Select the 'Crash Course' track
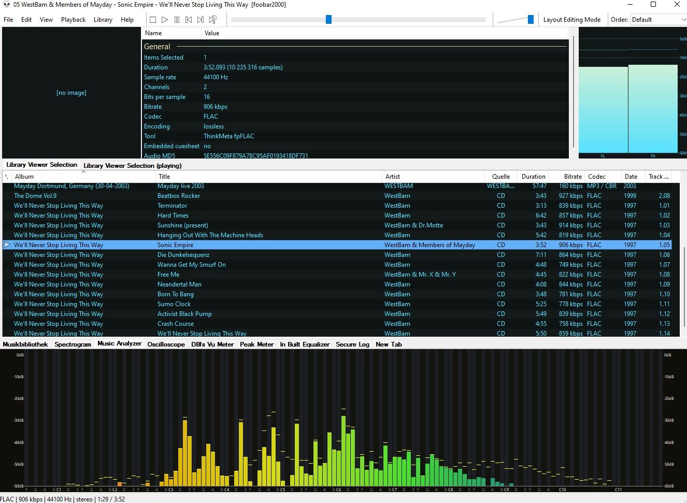 click(337, 324)
